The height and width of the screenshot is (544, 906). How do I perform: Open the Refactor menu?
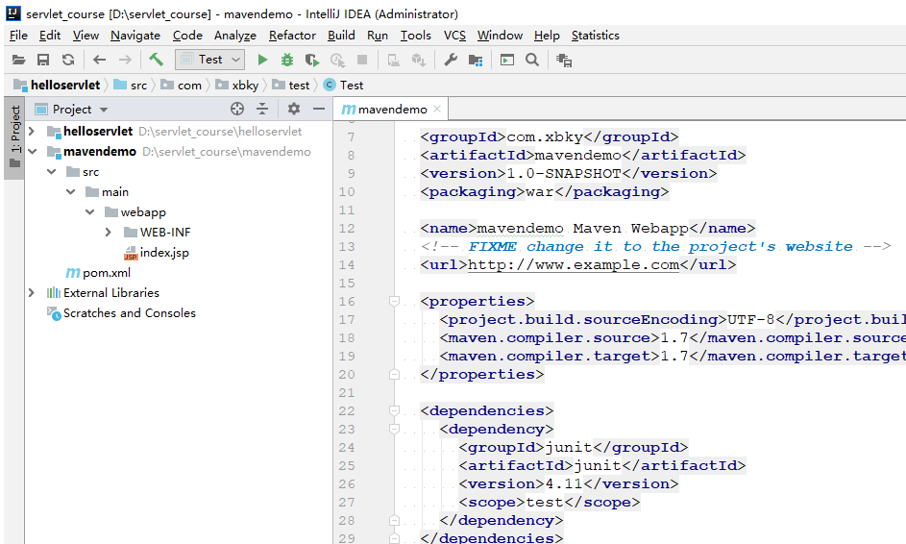(292, 36)
